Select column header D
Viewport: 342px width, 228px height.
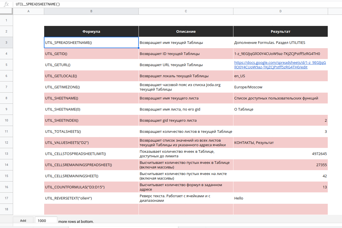coord(280,11)
